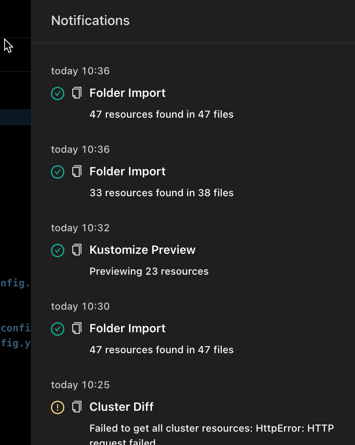Click Folder Import title at 10:30
Viewport: 355px width, 445px height.
127,329
